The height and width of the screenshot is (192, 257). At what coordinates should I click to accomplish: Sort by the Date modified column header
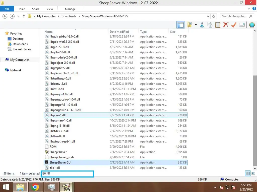(x=119, y=32)
